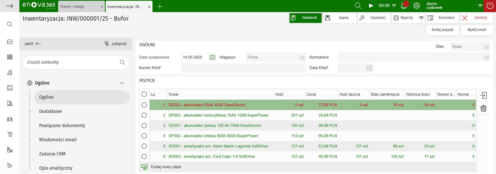Click the Znajdź zakładkę search field
Image resolution: width=496 pixels, height=174 pixels.
coord(72,62)
